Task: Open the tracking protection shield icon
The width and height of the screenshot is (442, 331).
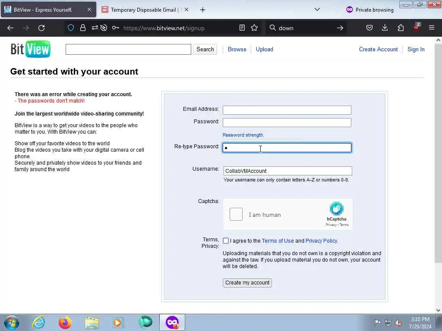Action: (x=71, y=28)
